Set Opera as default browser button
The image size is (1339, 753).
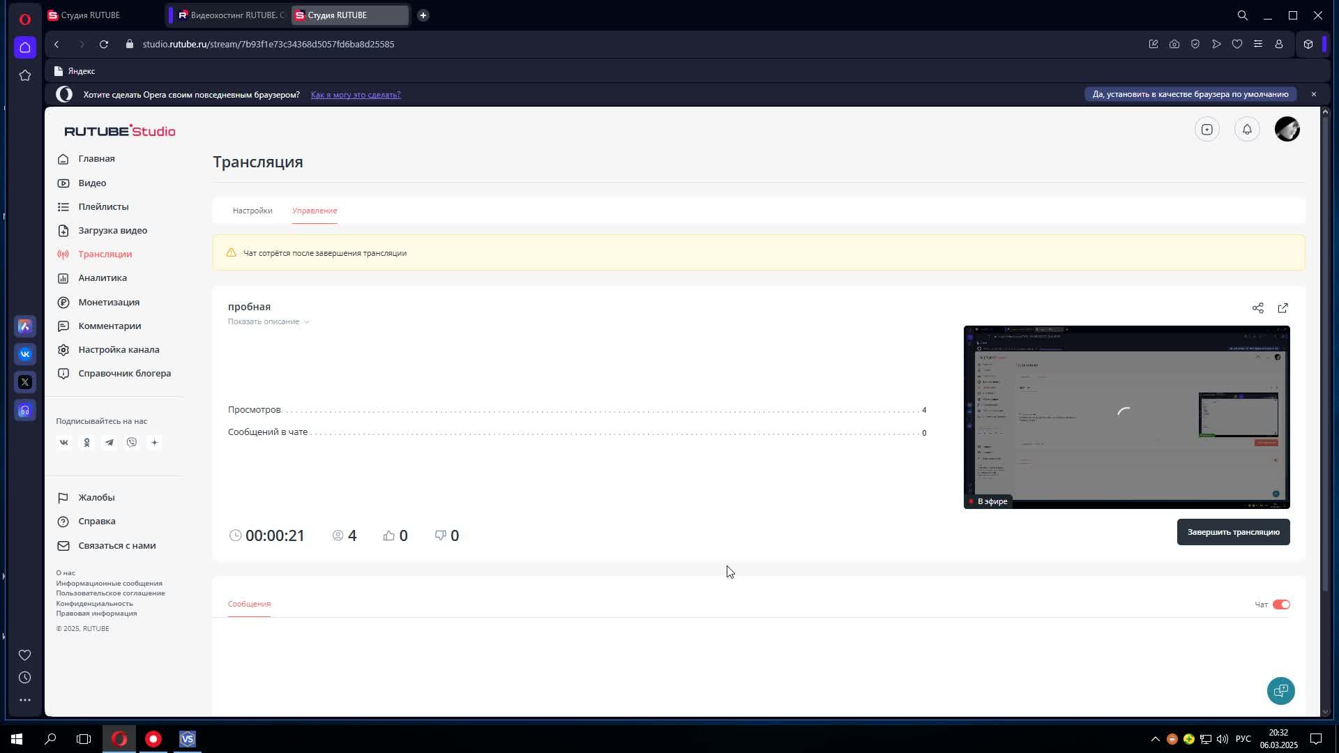(1190, 94)
